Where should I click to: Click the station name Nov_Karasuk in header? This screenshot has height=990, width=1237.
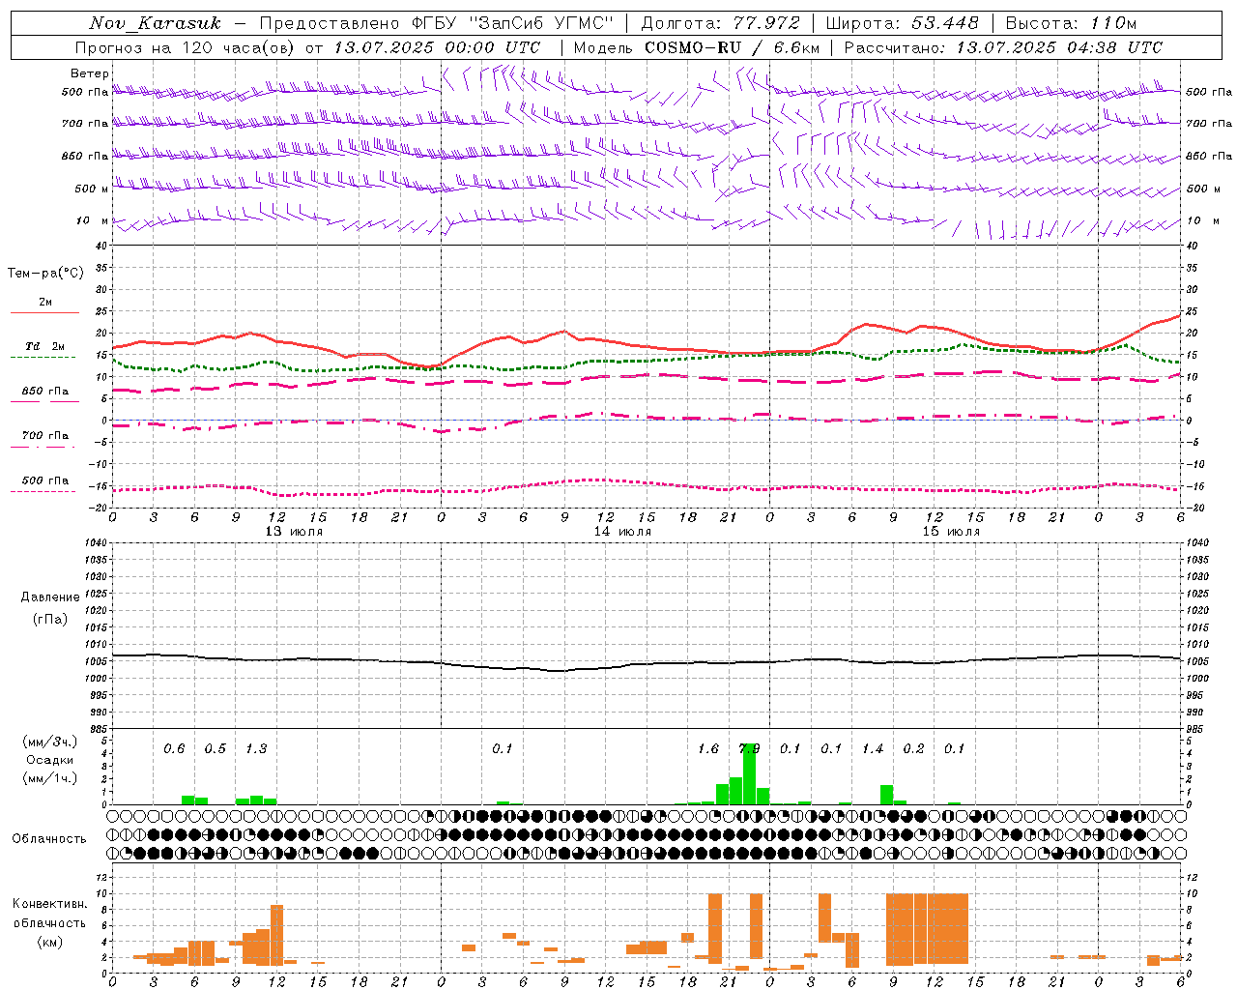[155, 23]
